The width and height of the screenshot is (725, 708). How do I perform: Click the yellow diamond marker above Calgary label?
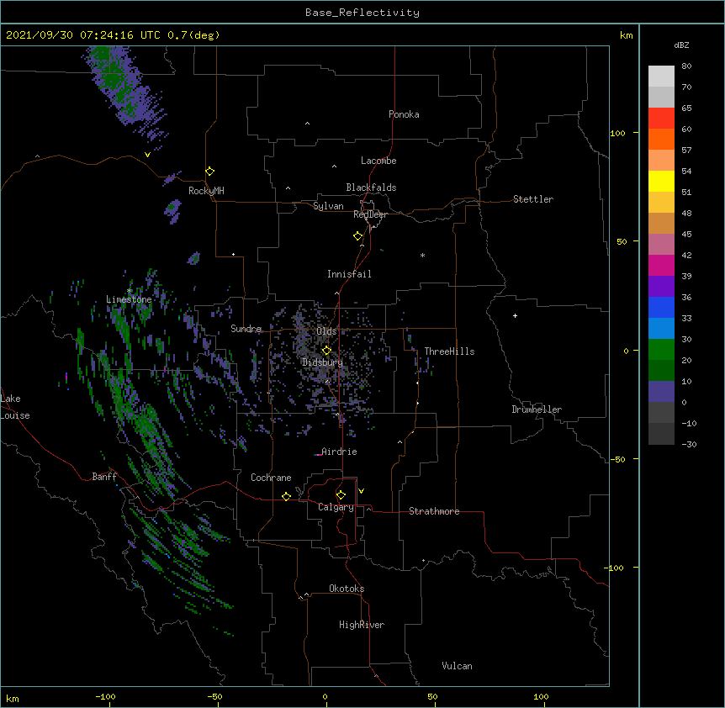(x=341, y=495)
